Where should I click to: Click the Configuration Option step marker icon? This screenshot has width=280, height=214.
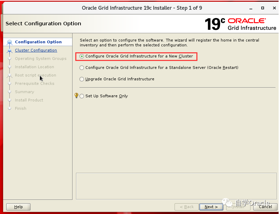9,42
